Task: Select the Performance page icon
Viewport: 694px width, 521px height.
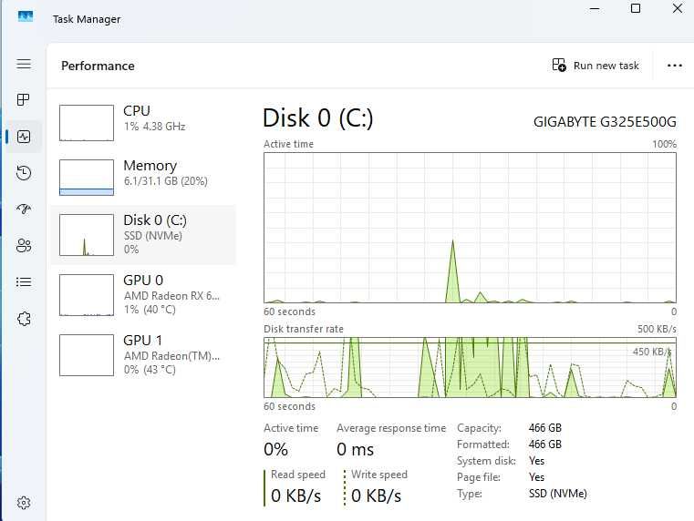Action: (24, 137)
